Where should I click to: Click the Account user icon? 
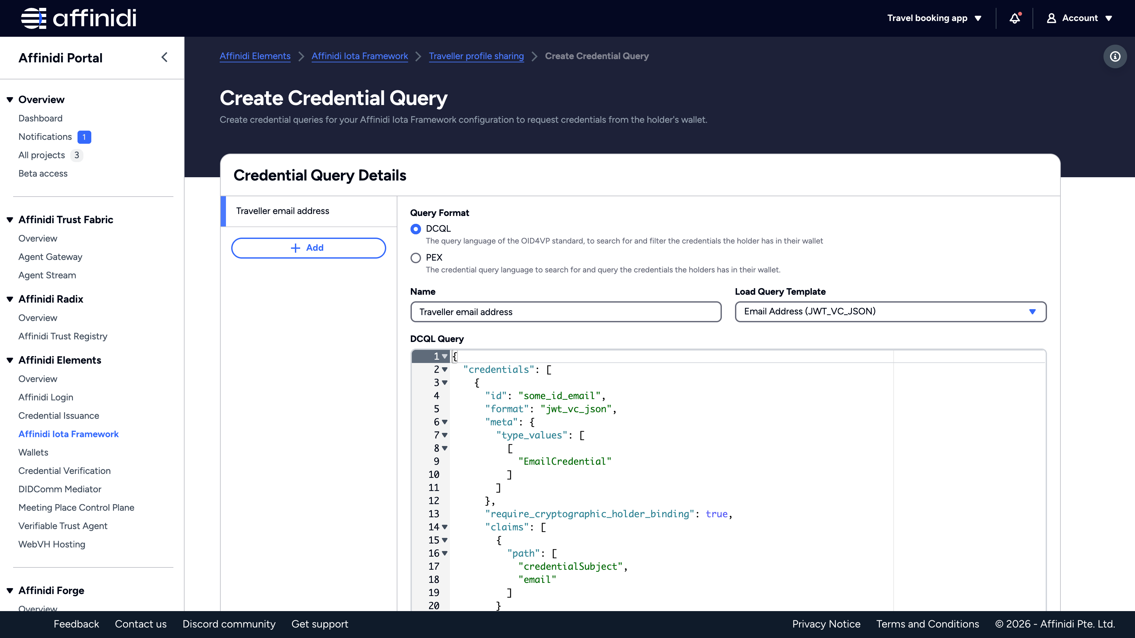click(1051, 18)
